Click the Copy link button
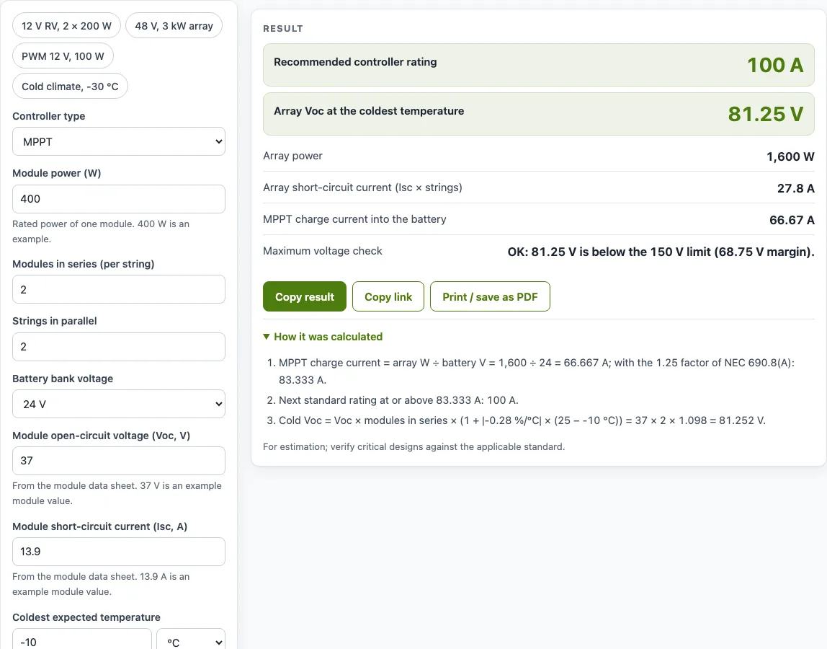 (388, 297)
